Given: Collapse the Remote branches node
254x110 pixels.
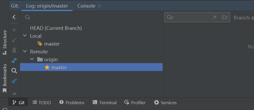Looking at the screenshot, I should click(x=25, y=52).
